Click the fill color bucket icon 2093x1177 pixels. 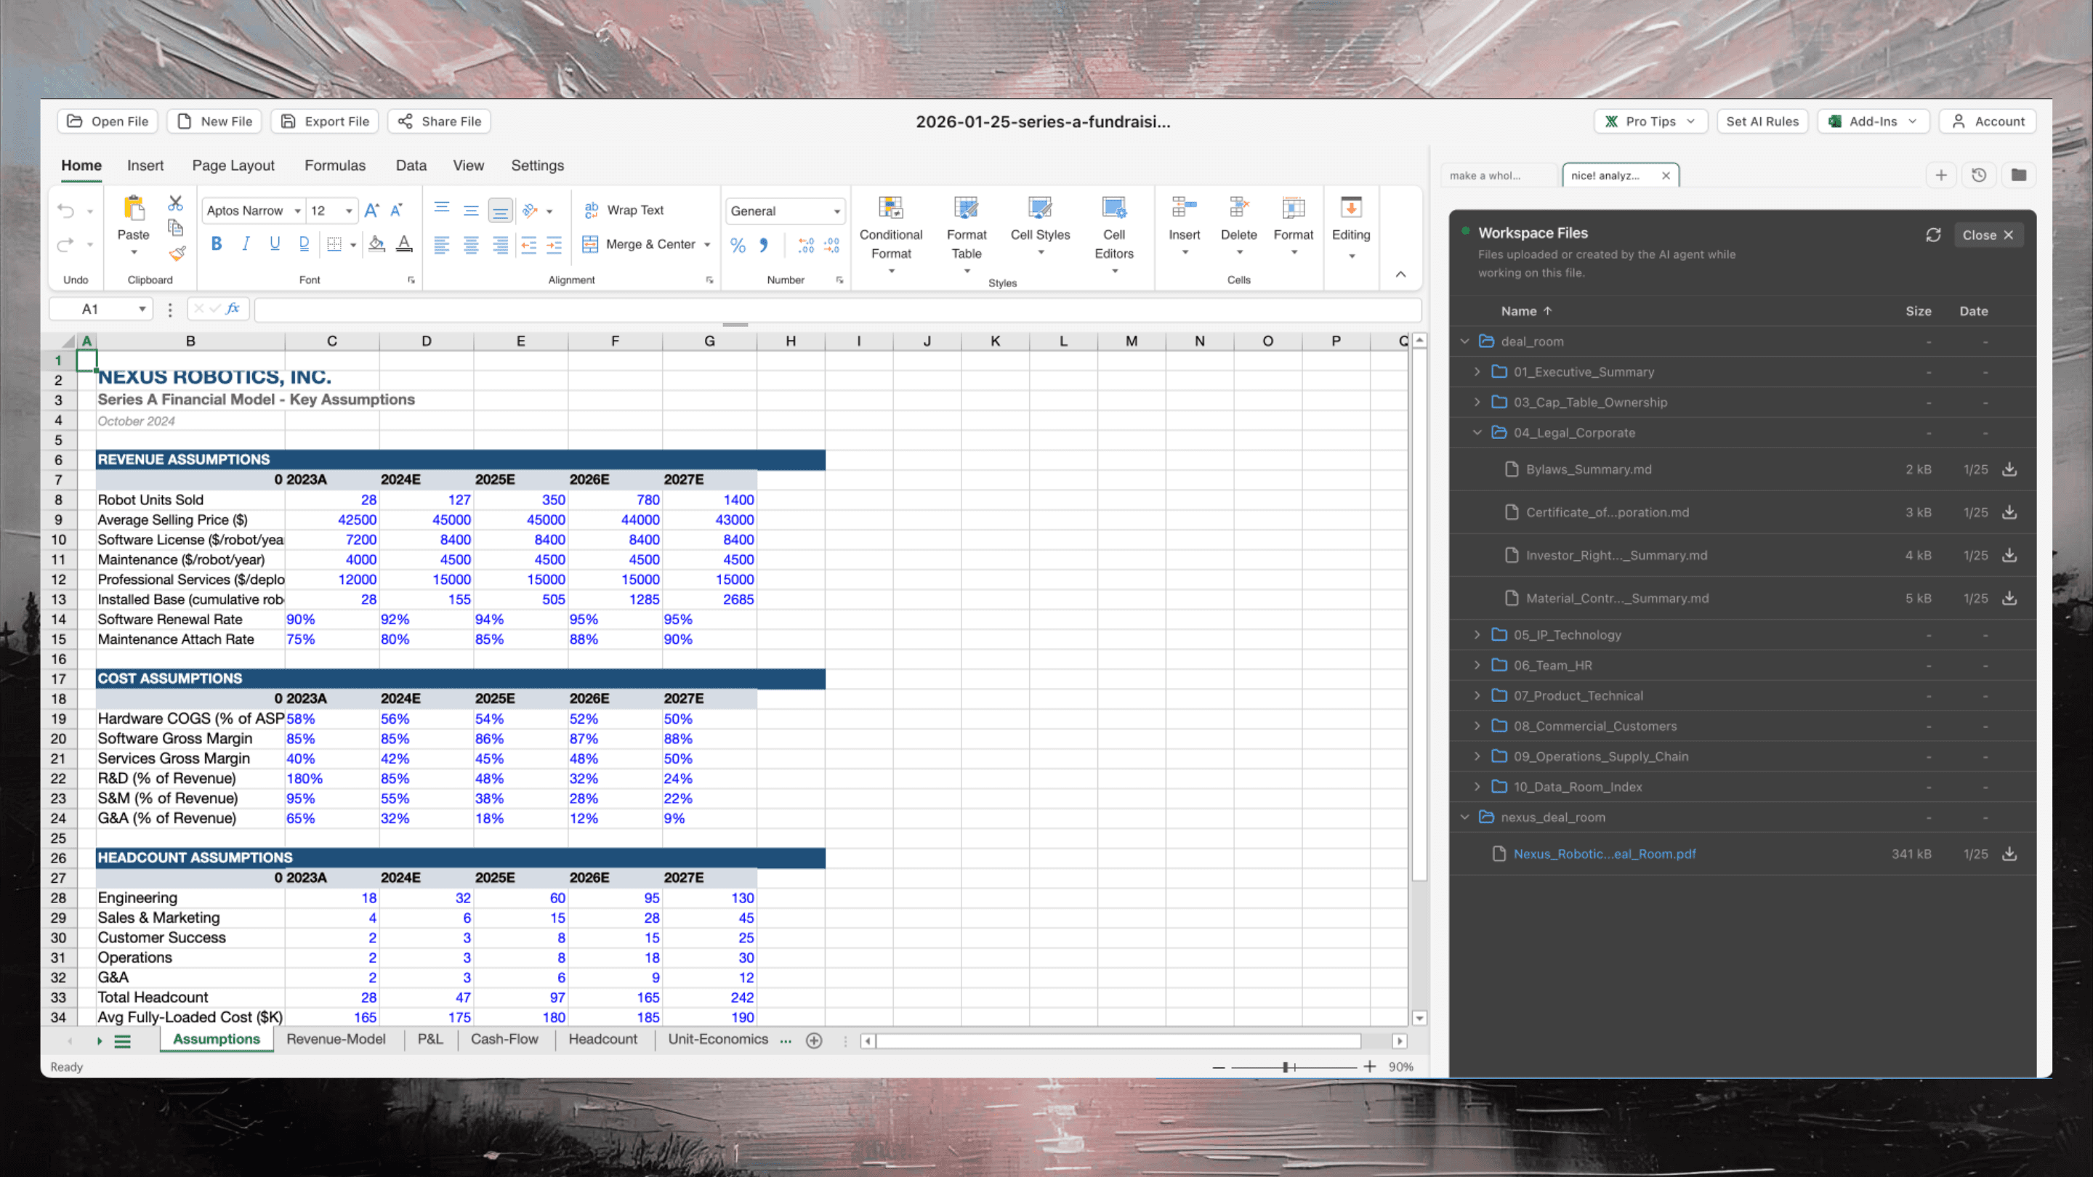(x=376, y=243)
